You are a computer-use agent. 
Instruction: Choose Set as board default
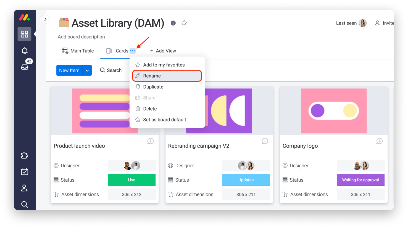tap(167, 120)
